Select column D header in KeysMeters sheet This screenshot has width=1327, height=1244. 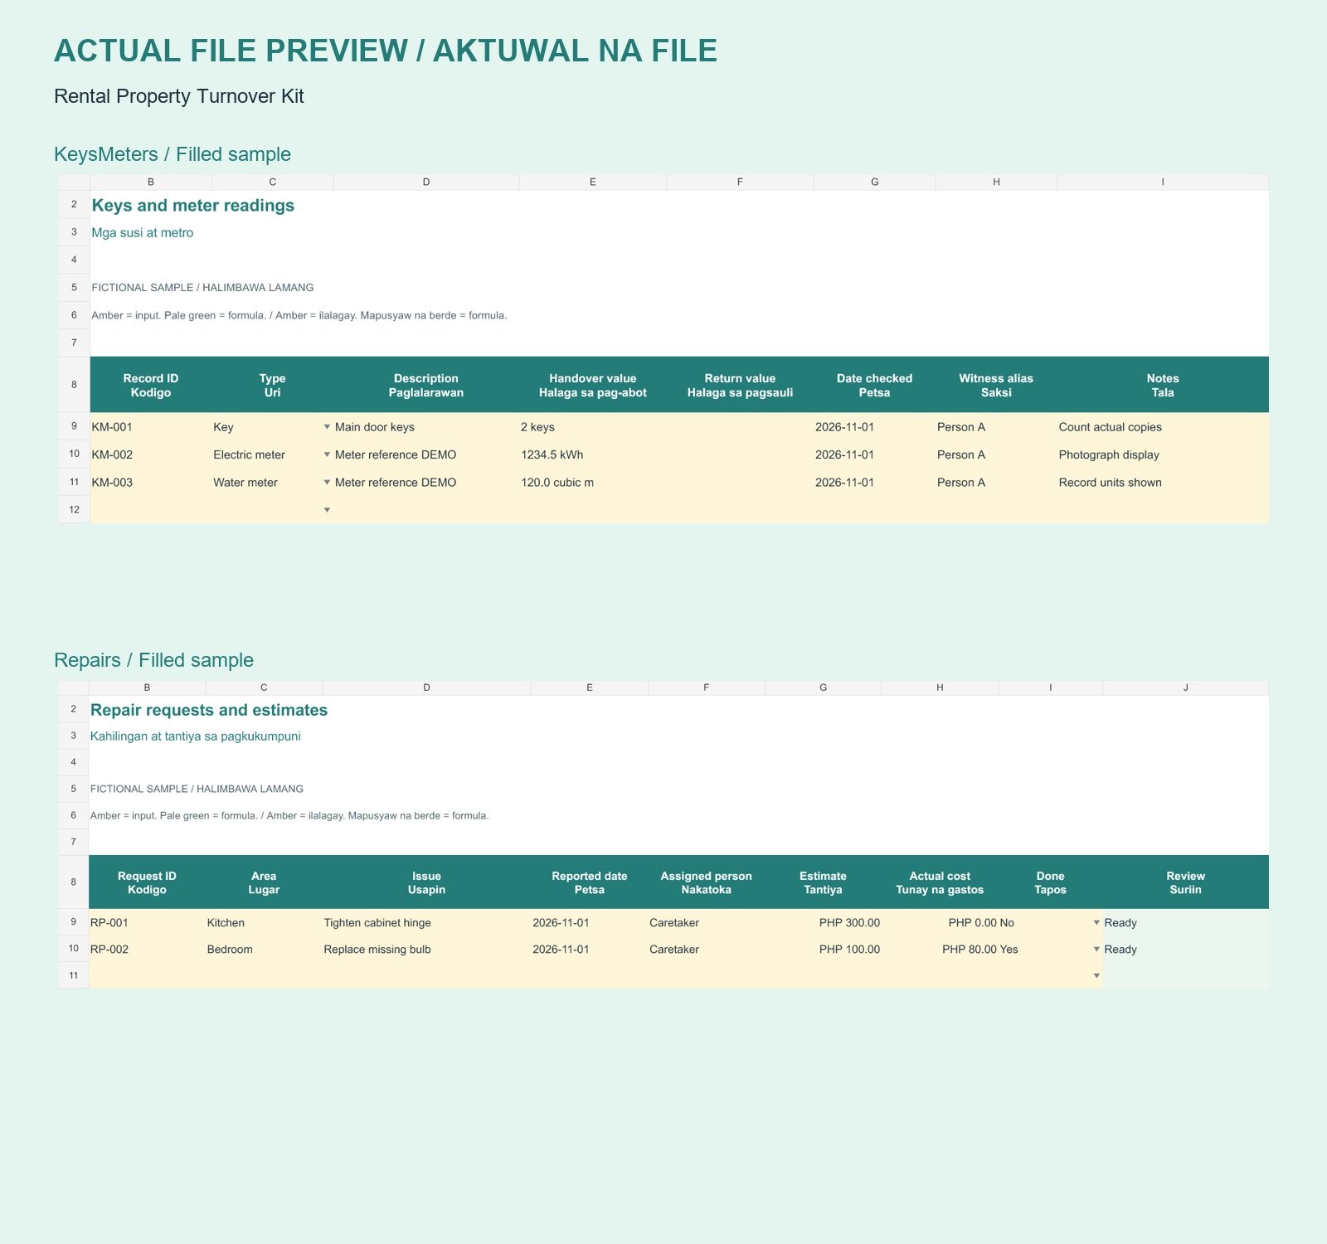tap(426, 182)
